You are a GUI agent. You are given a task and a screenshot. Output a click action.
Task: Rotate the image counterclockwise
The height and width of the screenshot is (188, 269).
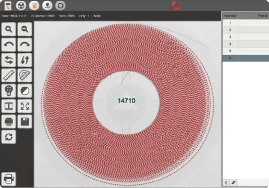click(x=9, y=44)
